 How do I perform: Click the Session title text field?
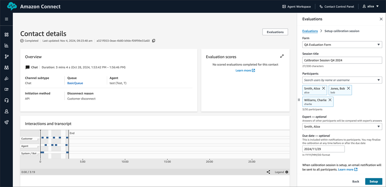[x=342, y=60]
